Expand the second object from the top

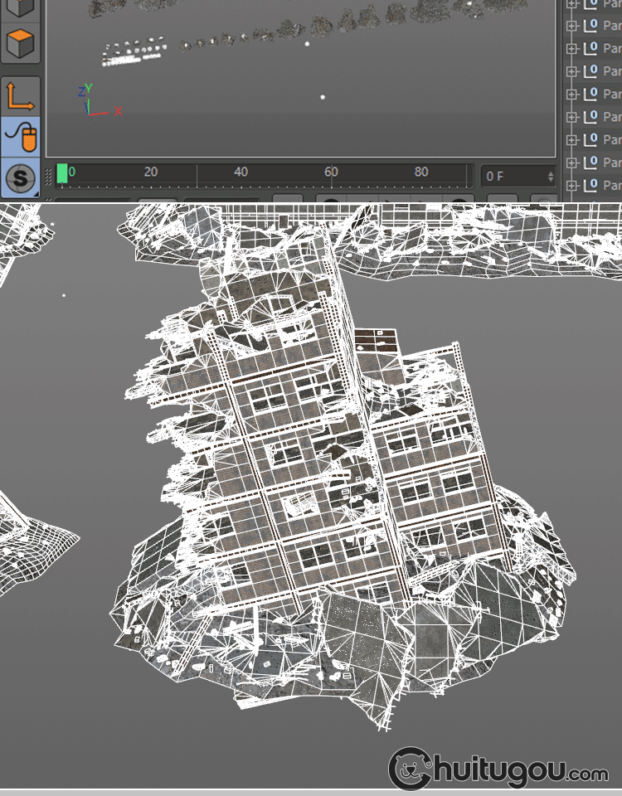[571, 26]
